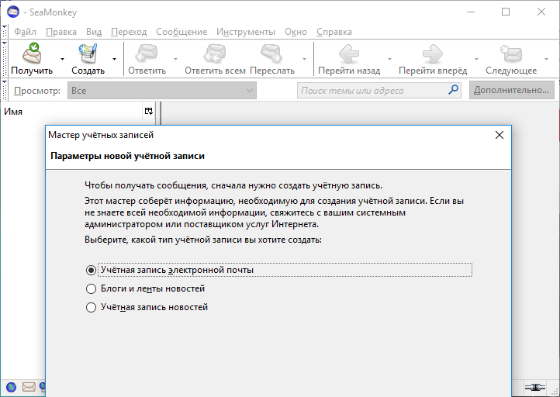This screenshot has width=560, height=397.
Task: Click the Ответить reply button
Action: 147,59
